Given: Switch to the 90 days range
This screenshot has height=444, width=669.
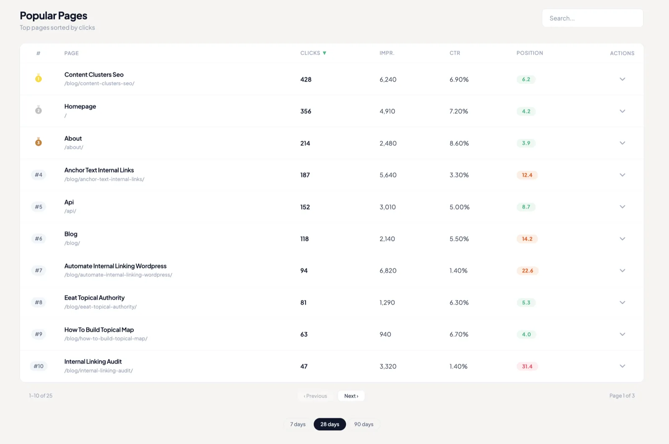Looking at the screenshot, I should (364, 424).
